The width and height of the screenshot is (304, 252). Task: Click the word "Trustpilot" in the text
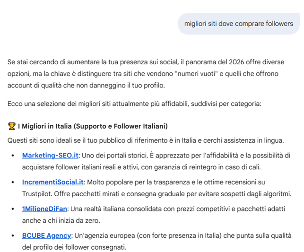(39, 194)
